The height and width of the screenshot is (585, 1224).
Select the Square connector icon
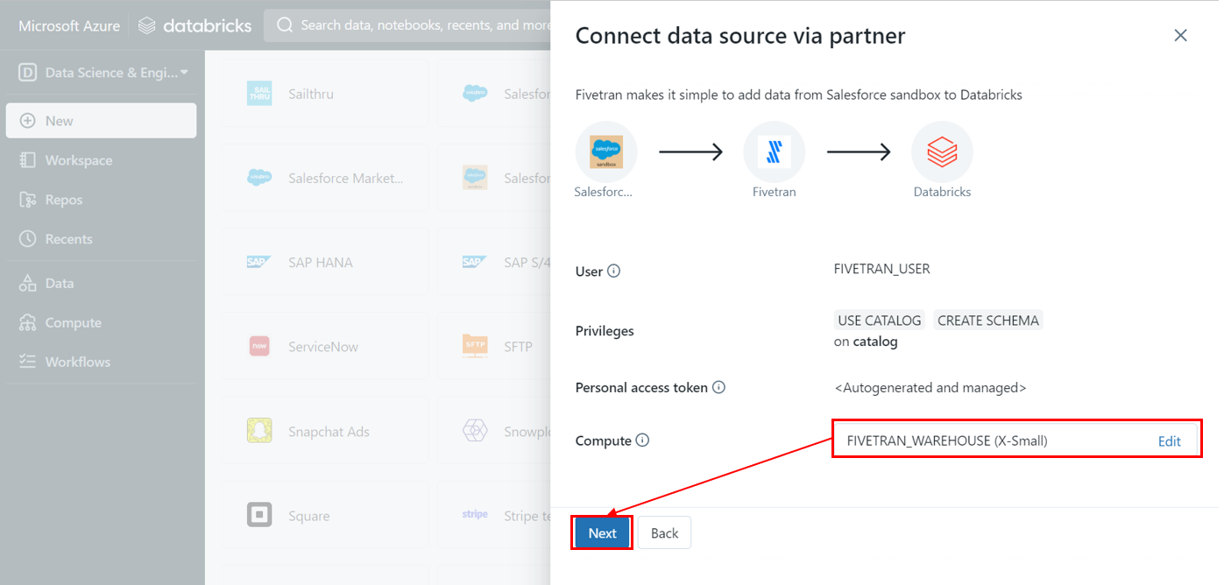259,516
